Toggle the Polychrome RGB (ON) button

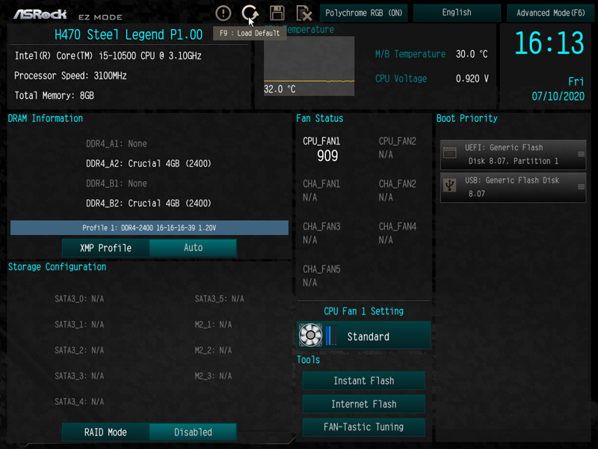pos(363,13)
